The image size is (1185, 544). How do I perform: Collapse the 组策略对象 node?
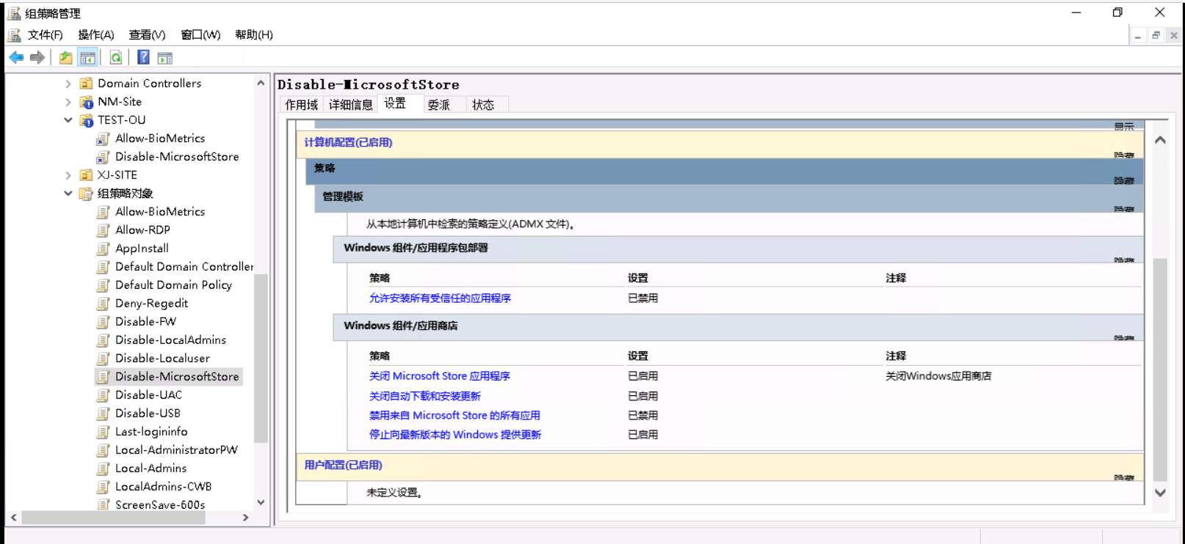tap(68, 194)
